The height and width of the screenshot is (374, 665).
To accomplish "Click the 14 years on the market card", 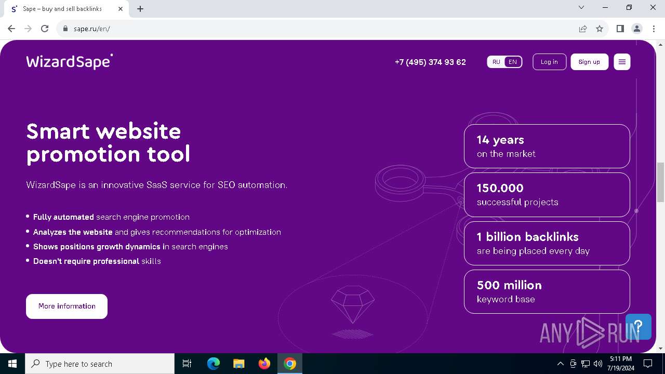I will pos(547,146).
